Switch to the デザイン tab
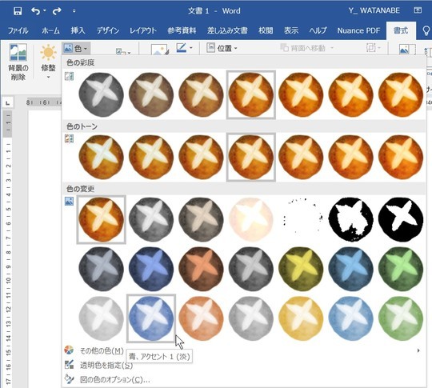Viewport: 432px width, 388px height. (108, 30)
